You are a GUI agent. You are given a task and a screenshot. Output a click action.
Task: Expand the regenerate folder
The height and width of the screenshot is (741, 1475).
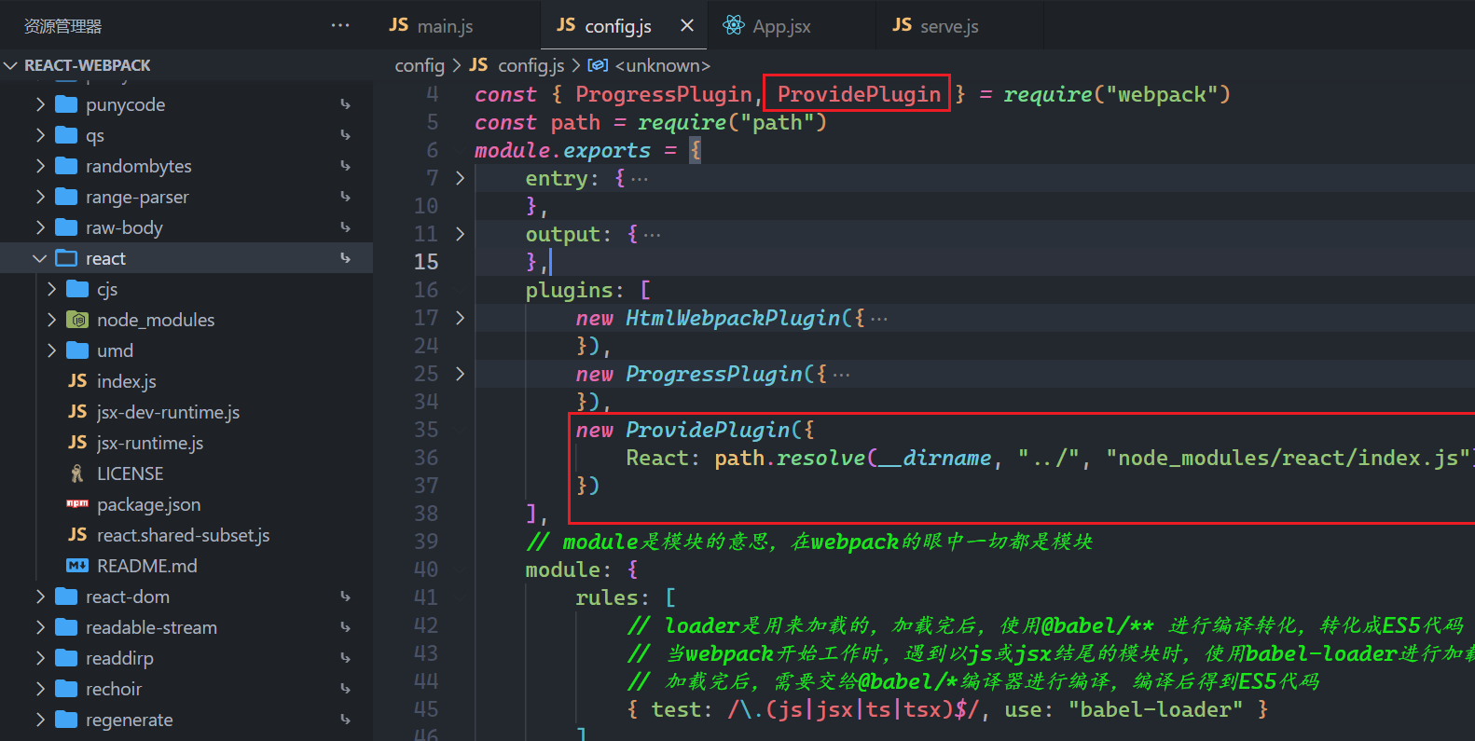[40, 720]
